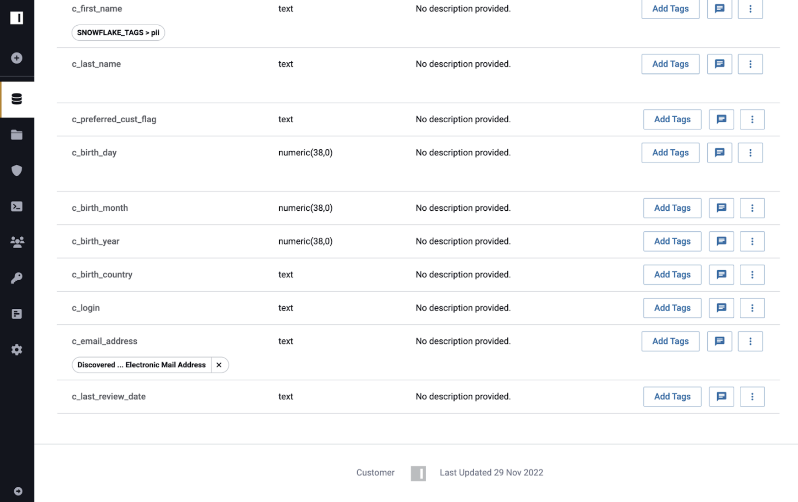Open the gear settings icon in sidebar
Image resolution: width=798 pixels, height=502 pixels.
pyautogui.click(x=17, y=350)
